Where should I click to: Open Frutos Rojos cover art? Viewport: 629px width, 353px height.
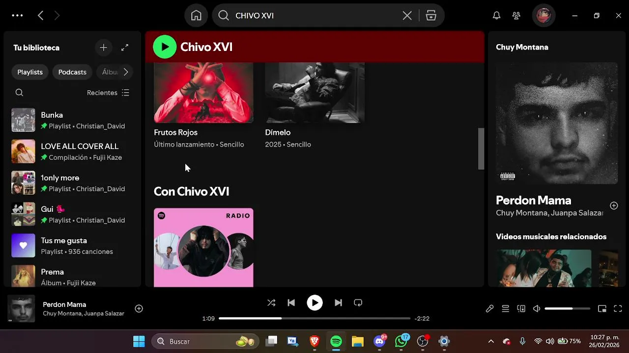(x=203, y=92)
